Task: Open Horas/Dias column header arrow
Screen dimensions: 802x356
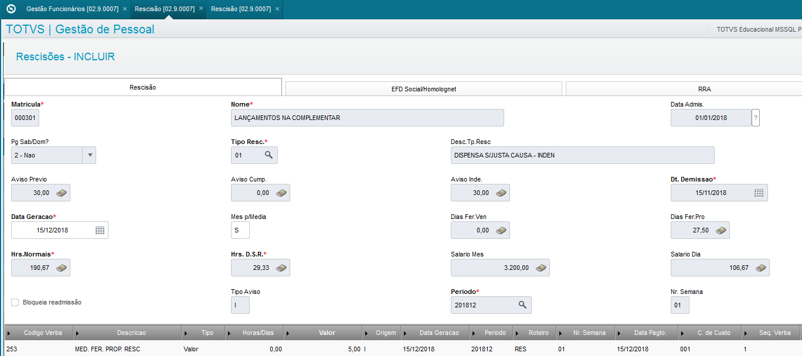Action: pos(230,333)
